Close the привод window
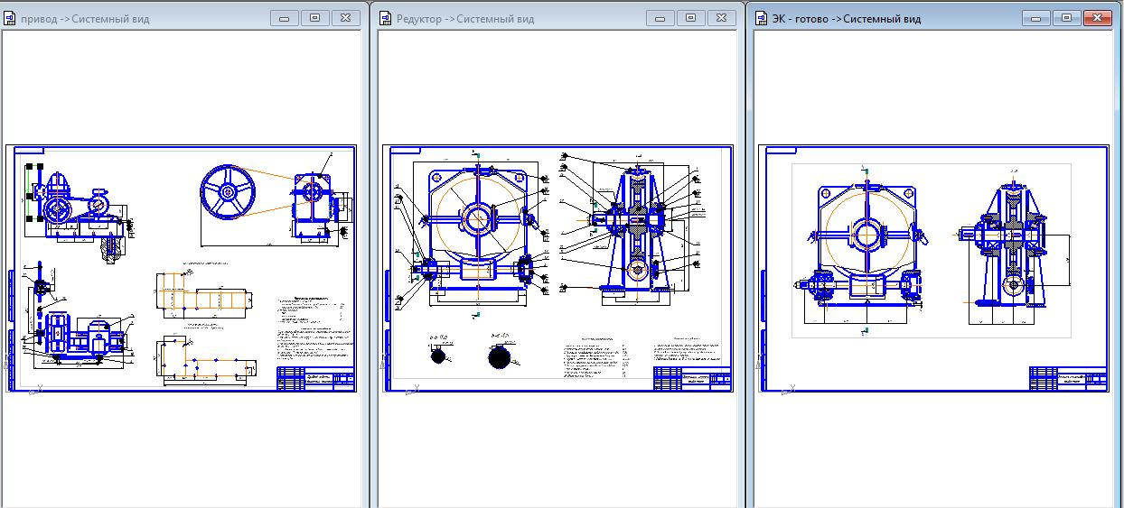Viewport: 1124px width, 508px height. (345, 18)
